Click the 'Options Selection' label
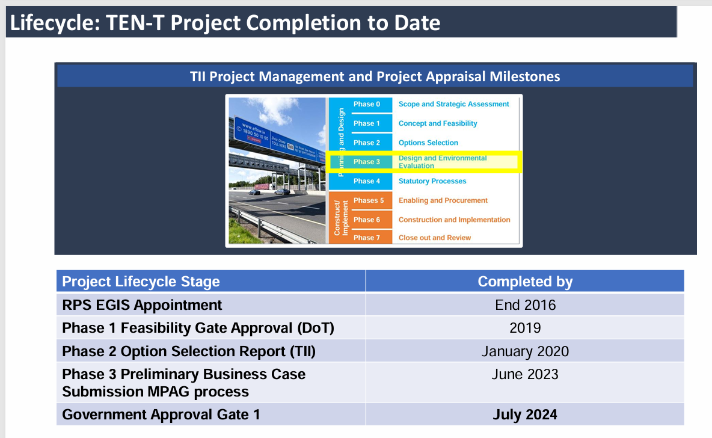The height and width of the screenshot is (438, 712). 428,143
